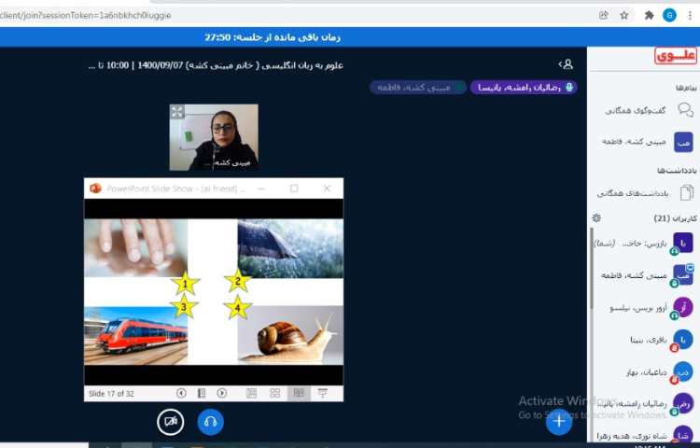Select your own user row marked (شما)
Image resolution: width=700 pixels, height=448 pixels.
pos(645,244)
